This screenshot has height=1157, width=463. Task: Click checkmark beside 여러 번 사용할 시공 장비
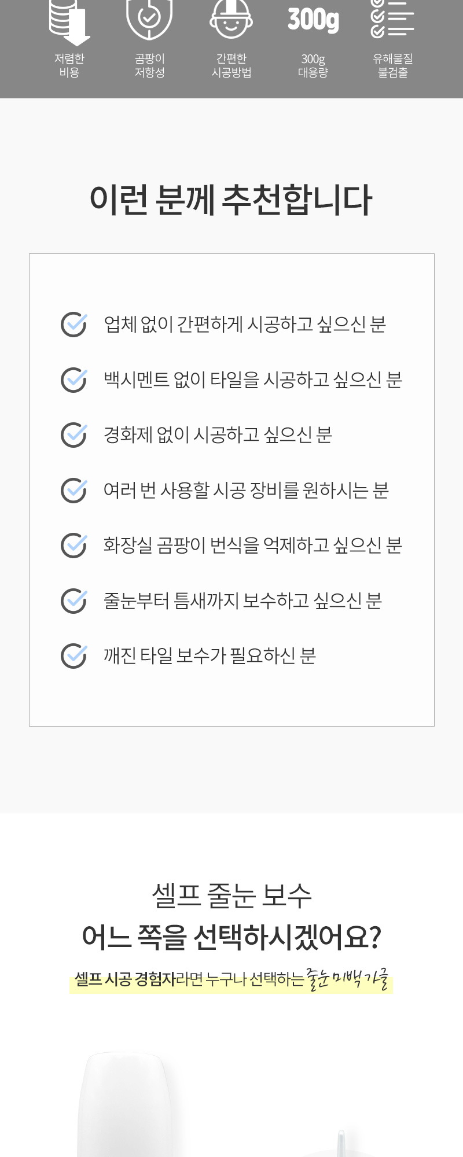click(x=74, y=490)
